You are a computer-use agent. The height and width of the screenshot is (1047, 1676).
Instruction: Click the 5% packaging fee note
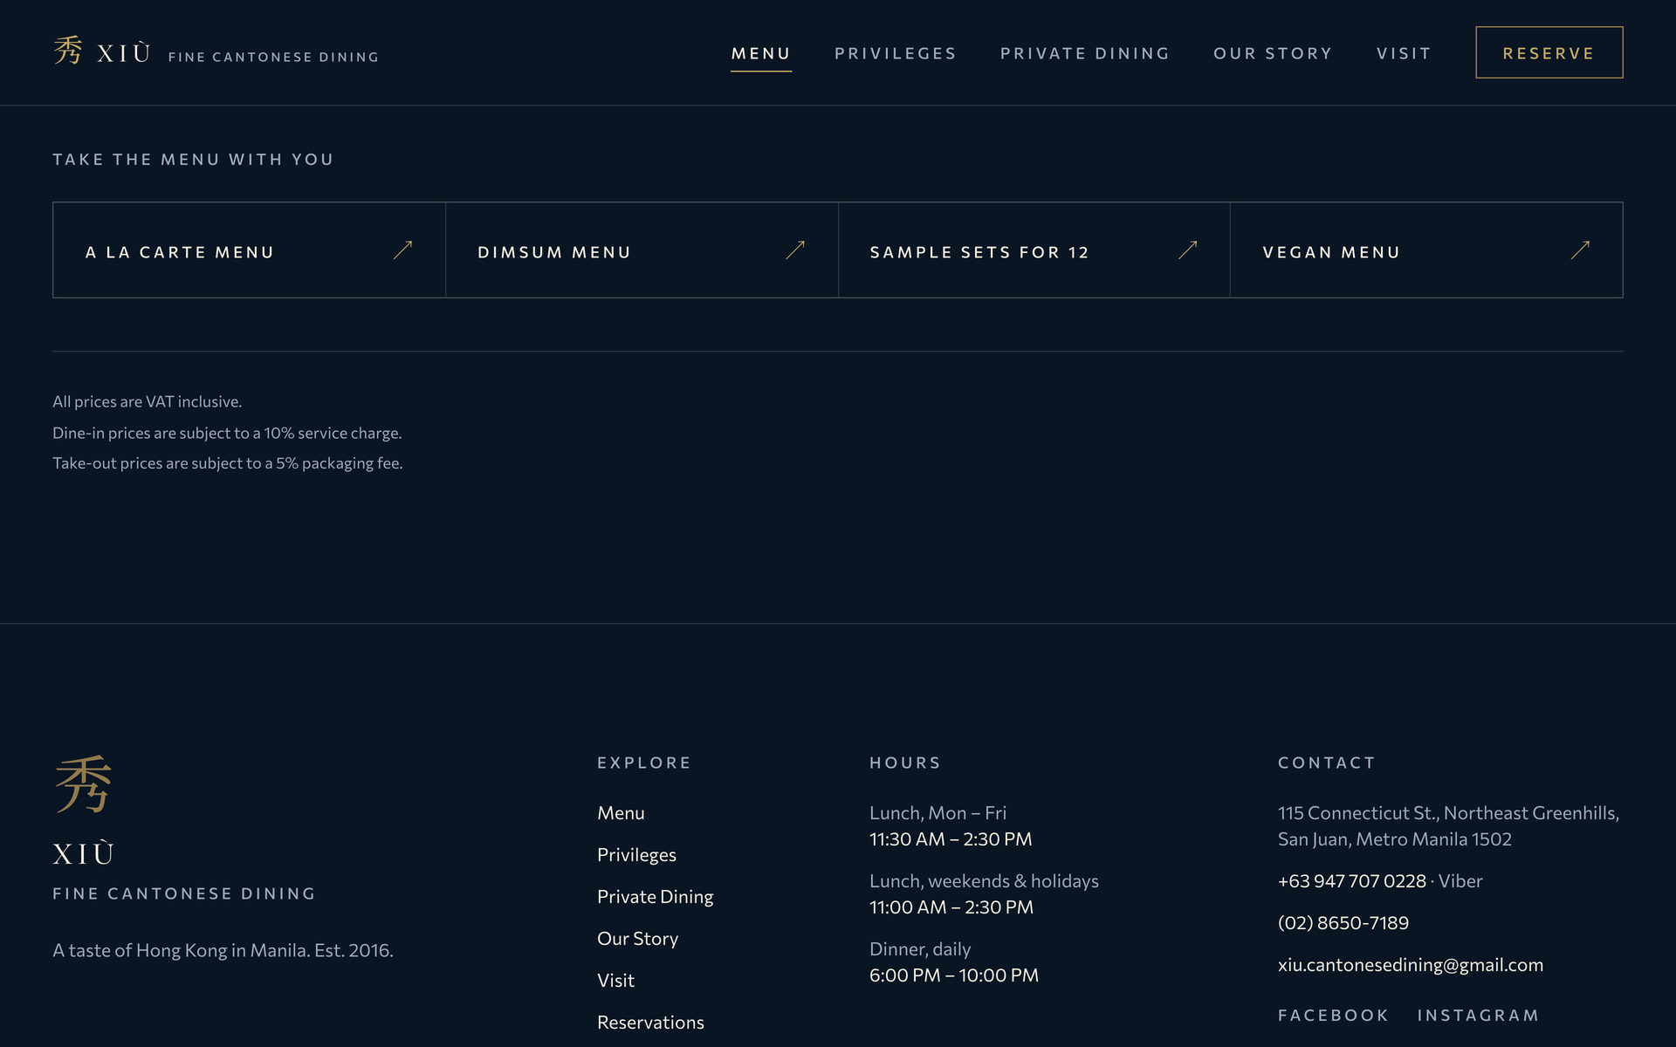pos(227,463)
